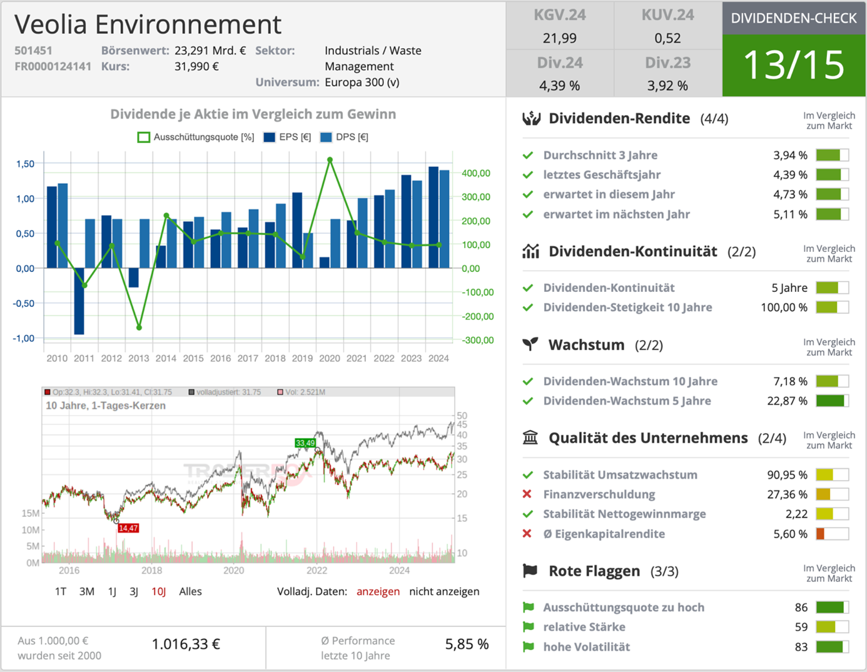Click the Qualität des Unternehmens building icon
This screenshot has width=867, height=672.
[x=530, y=438]
